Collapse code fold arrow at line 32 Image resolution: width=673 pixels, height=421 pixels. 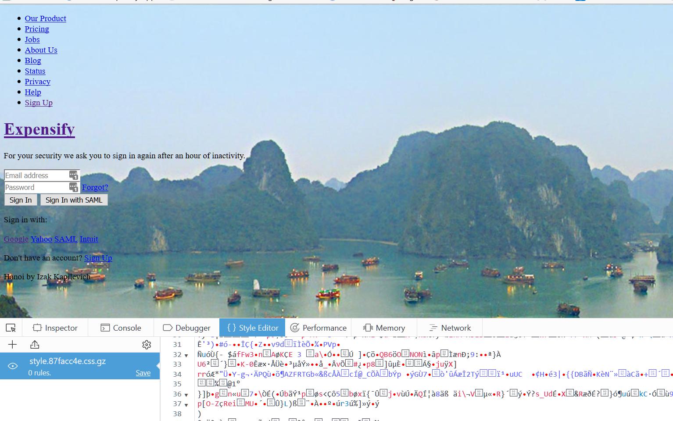(x=186, y=355)
